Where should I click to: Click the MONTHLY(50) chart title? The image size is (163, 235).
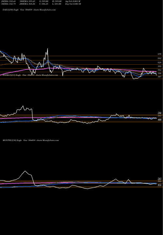coord(31,140)
